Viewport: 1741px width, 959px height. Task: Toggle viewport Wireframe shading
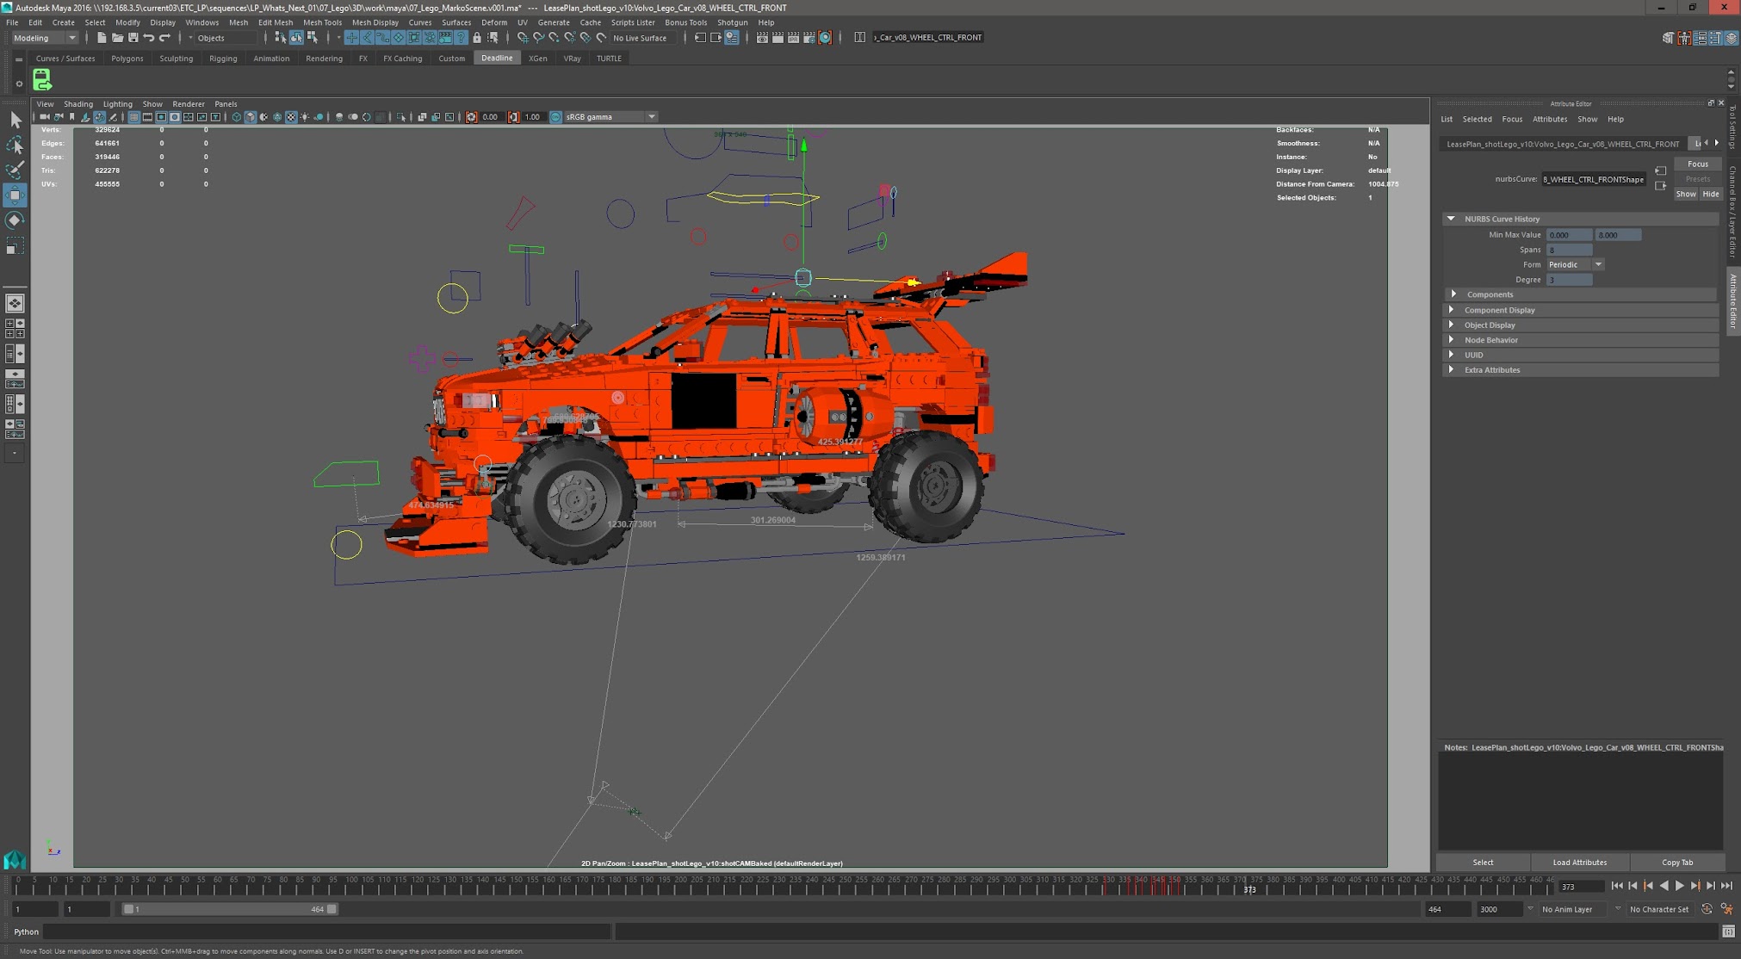coord(237,117)
